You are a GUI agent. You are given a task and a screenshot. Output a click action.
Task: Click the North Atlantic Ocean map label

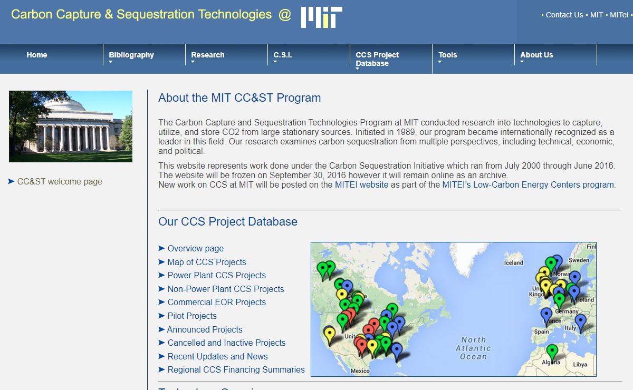(x=473, y=348)
